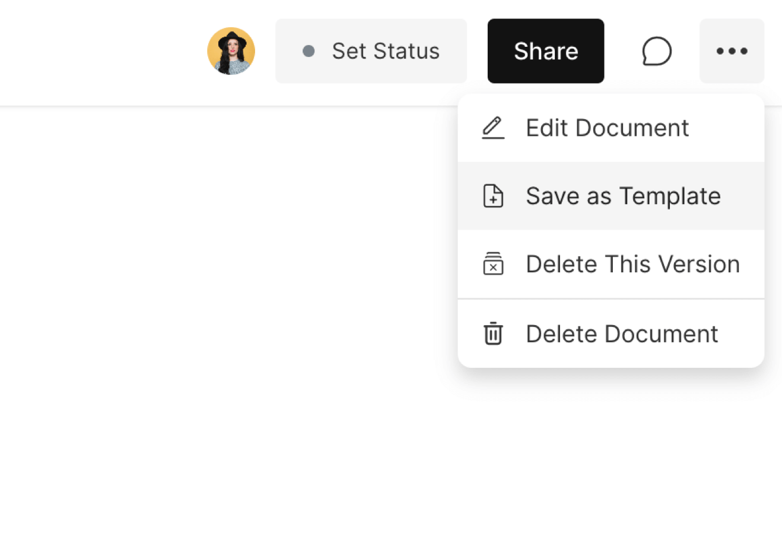Click the gray status dot indicator
Screen dimensions: 782x544
coord(309,51)
